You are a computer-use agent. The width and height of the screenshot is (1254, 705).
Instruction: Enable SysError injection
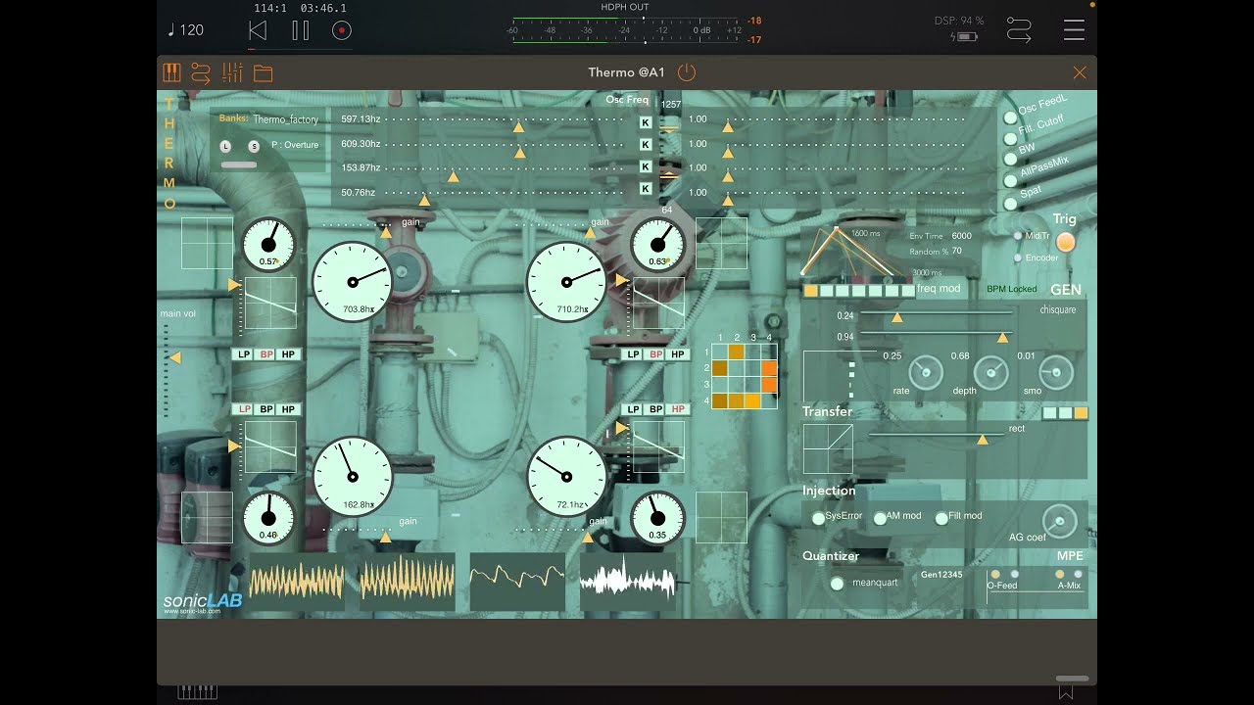[818, 518]
